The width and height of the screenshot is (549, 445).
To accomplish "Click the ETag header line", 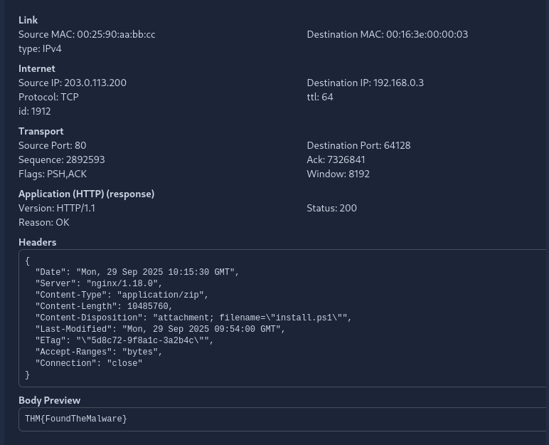I will pyautogui.click(x=124, y=340).
